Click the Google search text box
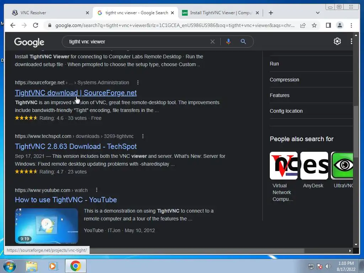The width and height of the screenshot is (364, 273). point(137,42)
